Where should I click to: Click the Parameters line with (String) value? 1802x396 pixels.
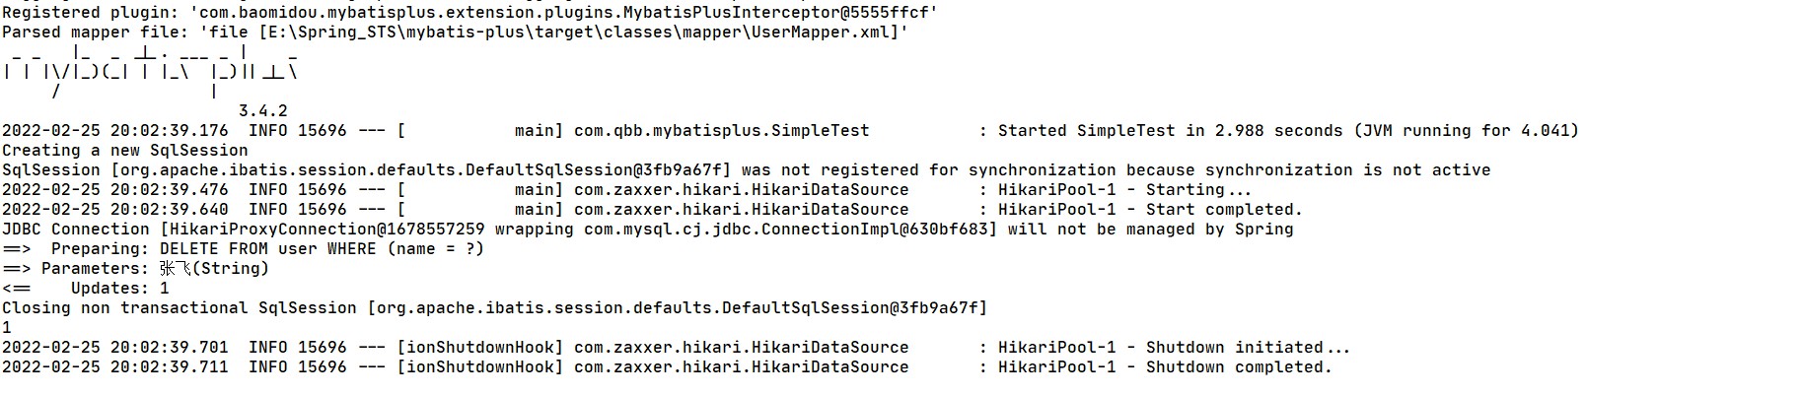[154, 269]
